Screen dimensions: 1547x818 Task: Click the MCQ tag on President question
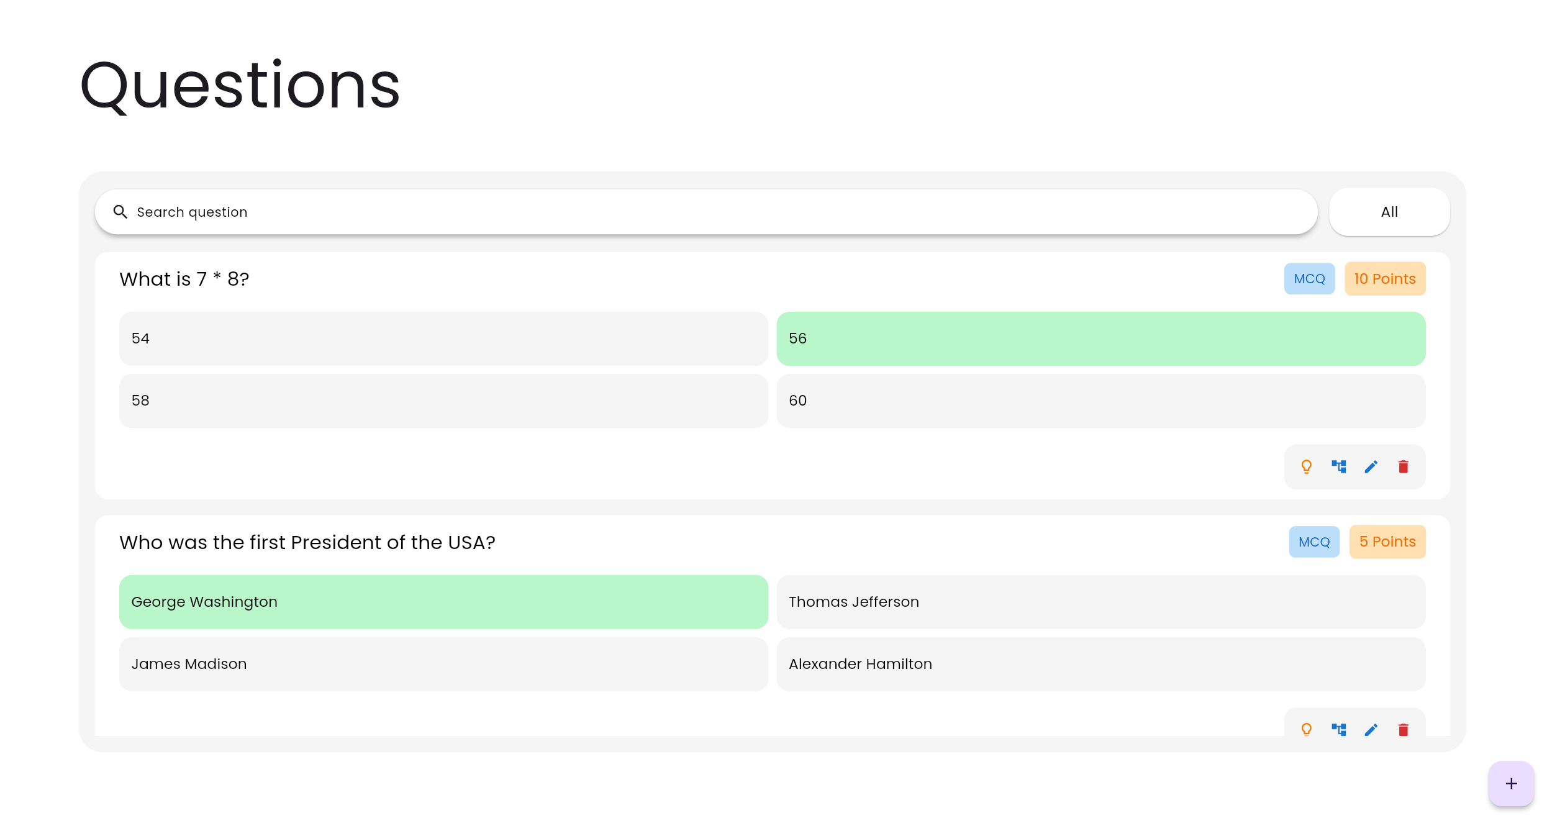(1313, 542)
